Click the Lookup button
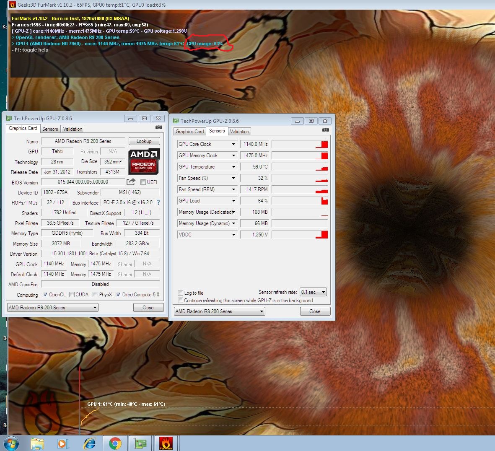Image resolution: width=495 pixels, height=451 pixels. pos(144,141)
